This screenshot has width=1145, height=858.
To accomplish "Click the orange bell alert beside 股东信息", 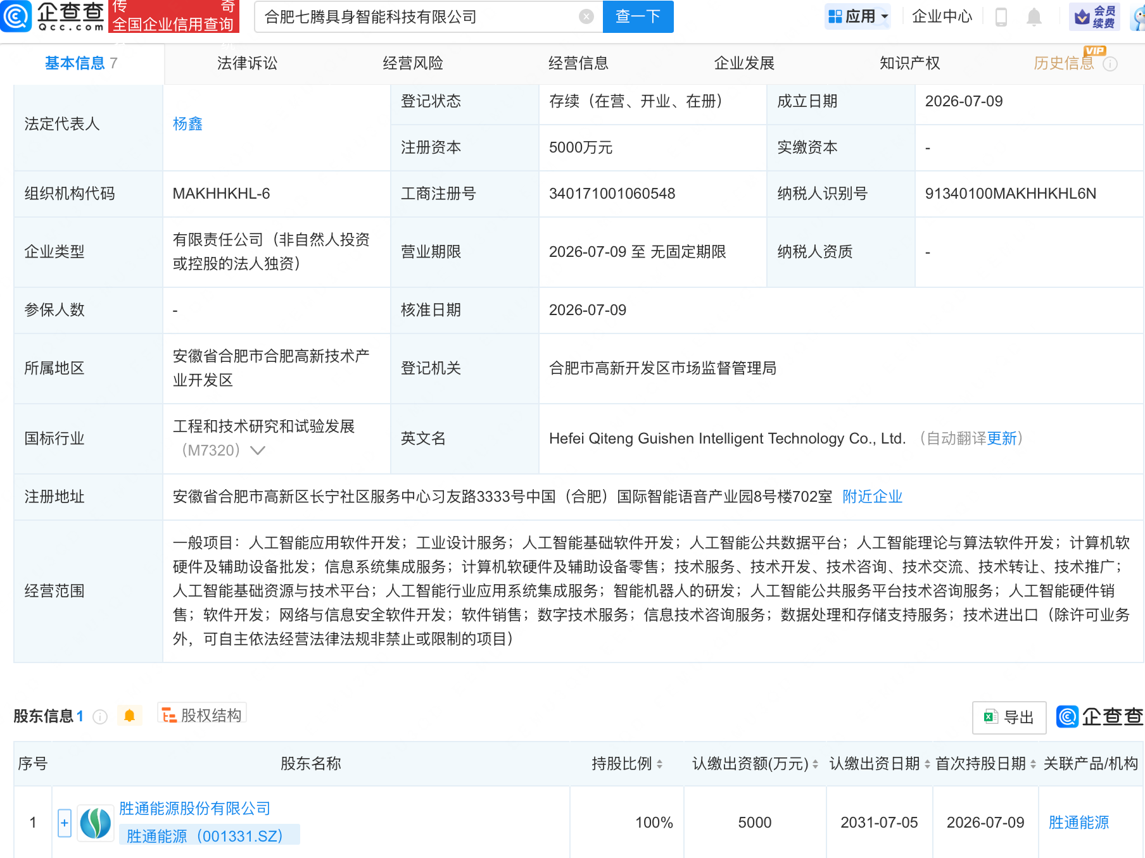I will [130, 716].
